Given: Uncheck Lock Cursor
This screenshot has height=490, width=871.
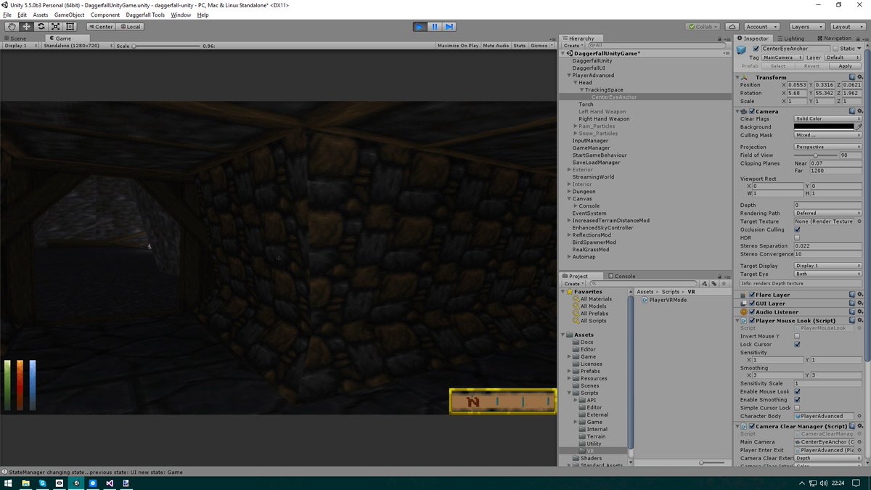Looking at the screenshot, I should tap(797, 344).
